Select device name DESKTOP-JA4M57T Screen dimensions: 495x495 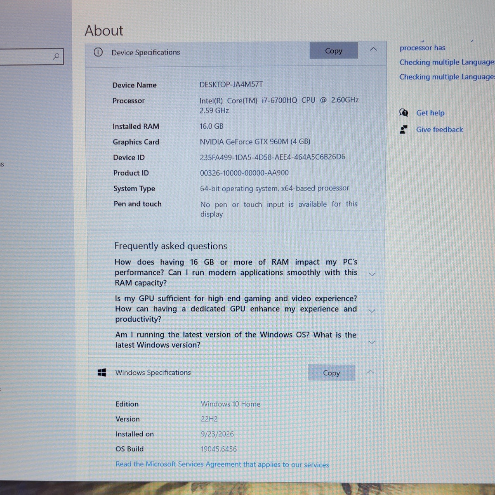pyautogui.click(x=231, y=84)
